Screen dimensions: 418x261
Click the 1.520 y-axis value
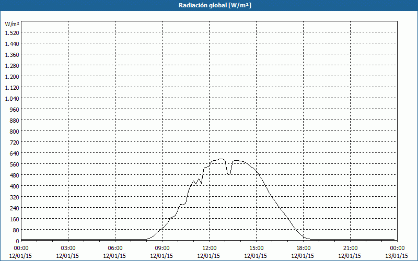[12, 33]
